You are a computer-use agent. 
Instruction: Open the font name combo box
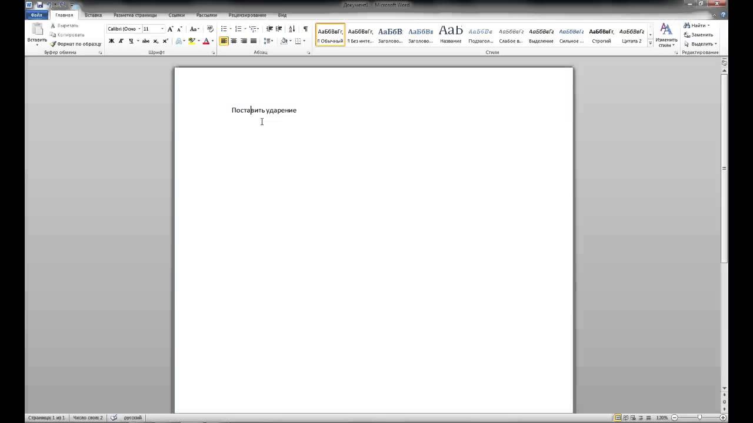(124, 29)
